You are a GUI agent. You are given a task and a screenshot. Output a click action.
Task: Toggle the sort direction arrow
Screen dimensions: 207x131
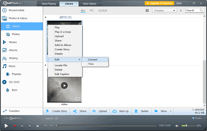[x=181, y=10]
